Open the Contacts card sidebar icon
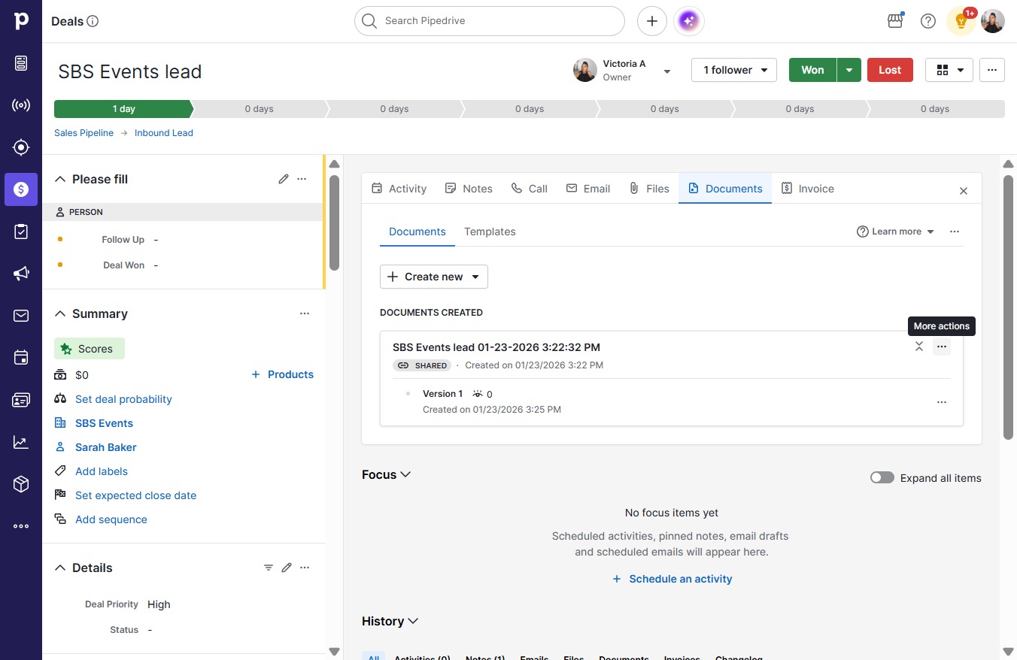Image resolution: width=1017 pixels, height=660 pixels. (21, 400)
